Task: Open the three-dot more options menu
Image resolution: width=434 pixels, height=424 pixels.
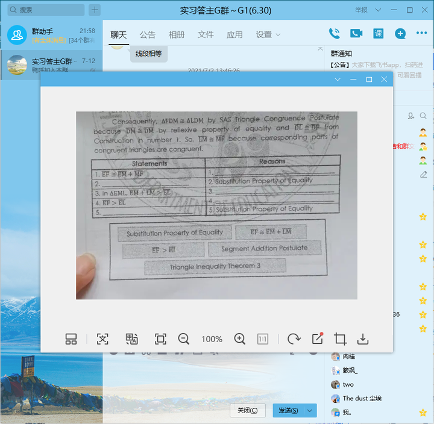Action: 421,33
